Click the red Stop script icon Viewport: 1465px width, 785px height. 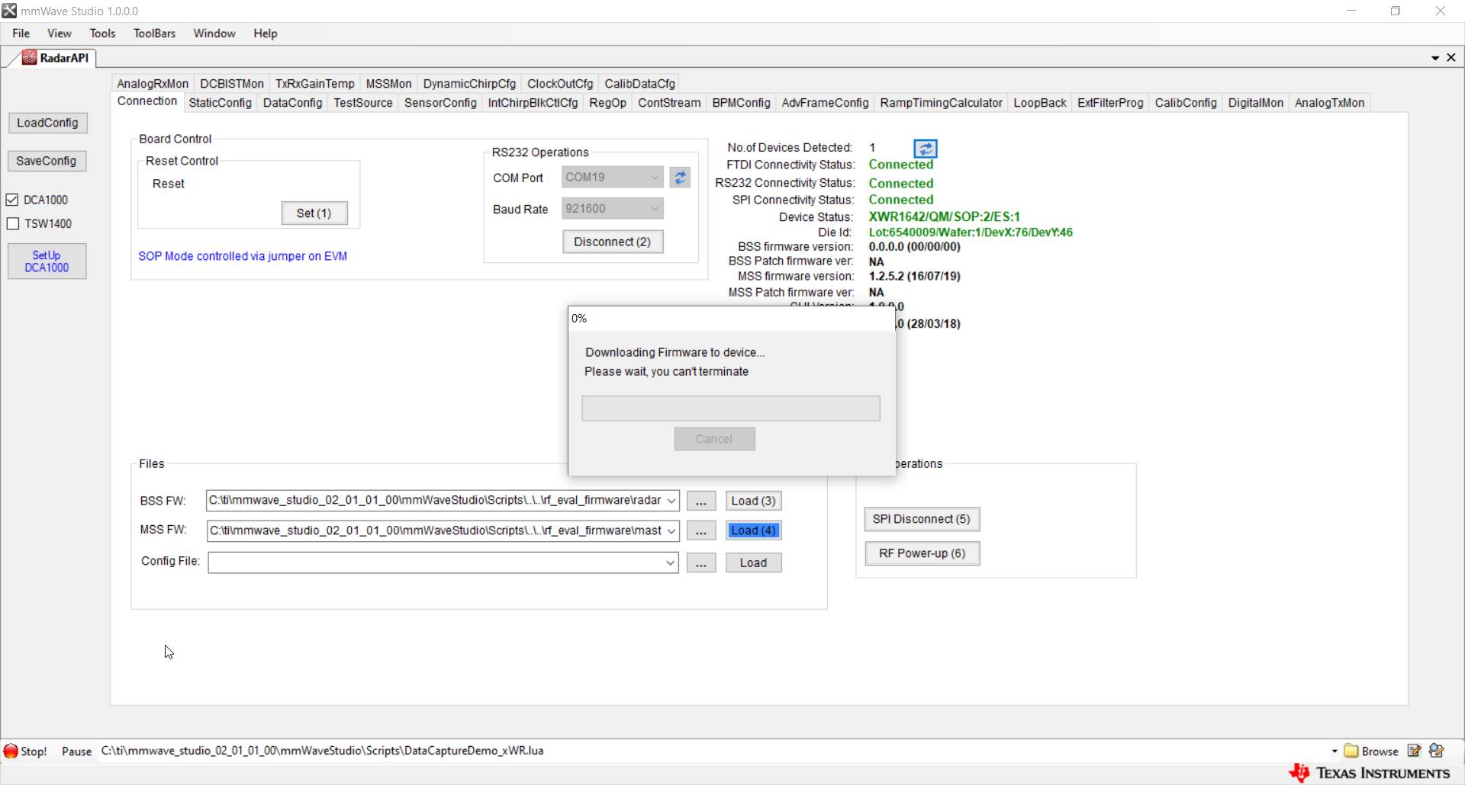pyautogui.click(x=11, y=751)
